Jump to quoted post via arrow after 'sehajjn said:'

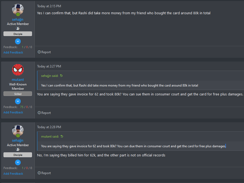(x=61, y=76)
